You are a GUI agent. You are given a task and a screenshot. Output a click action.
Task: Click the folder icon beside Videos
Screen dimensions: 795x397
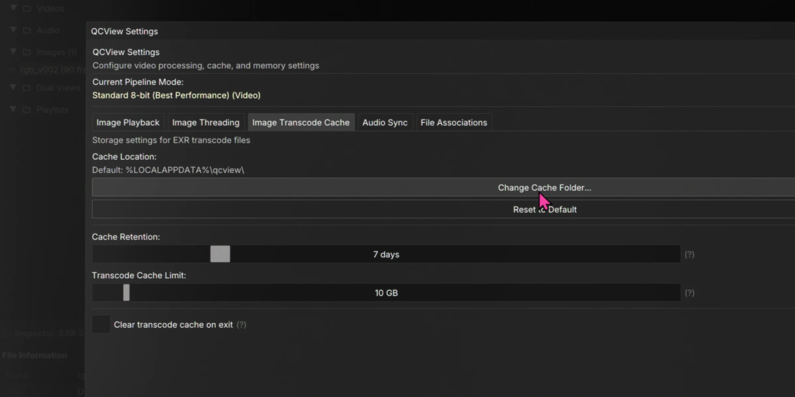pos(27,8)
